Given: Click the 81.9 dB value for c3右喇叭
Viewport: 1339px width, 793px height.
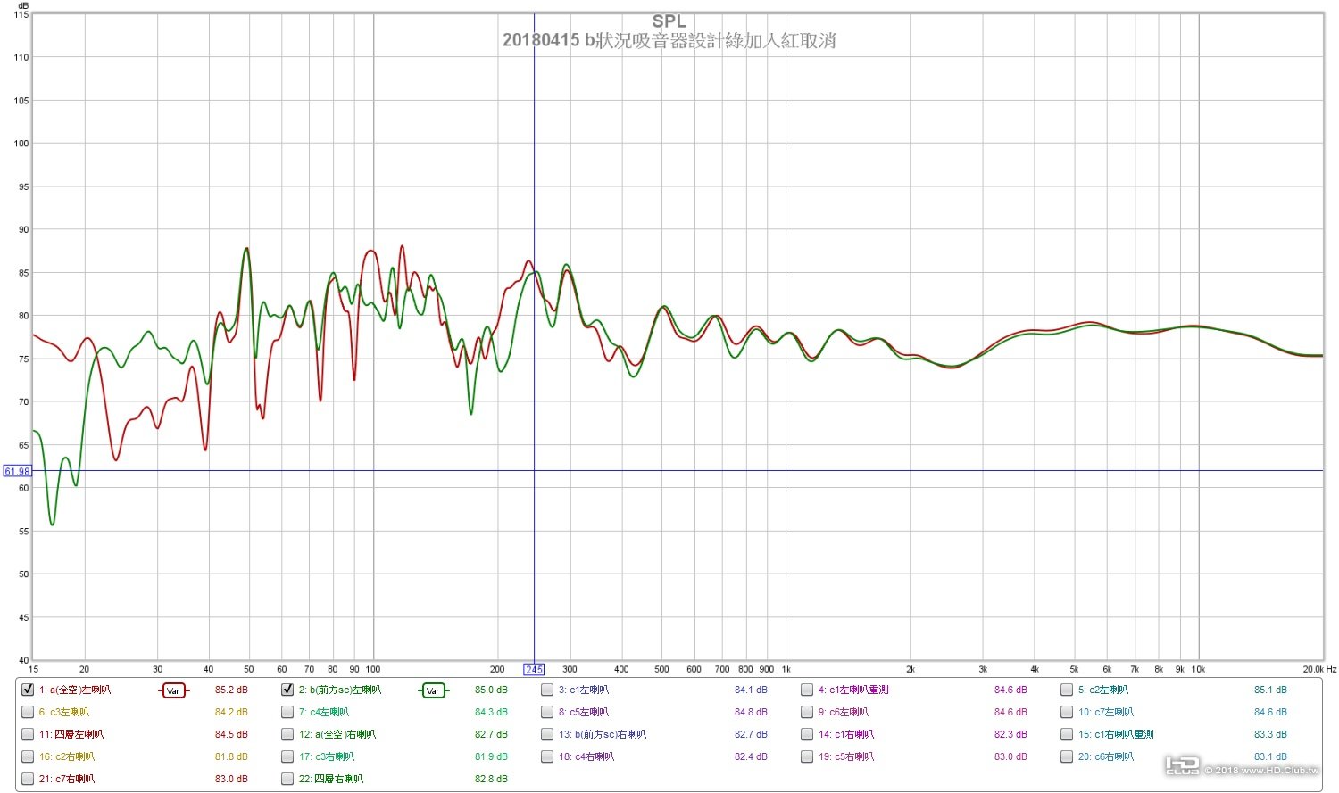Looking at the screenshot, I should (491, 756).
